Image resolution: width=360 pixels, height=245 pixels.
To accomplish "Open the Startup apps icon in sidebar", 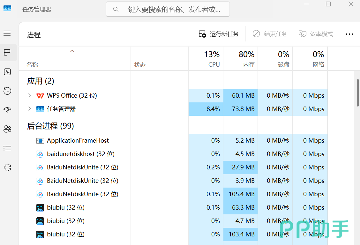I will (7, 110).
